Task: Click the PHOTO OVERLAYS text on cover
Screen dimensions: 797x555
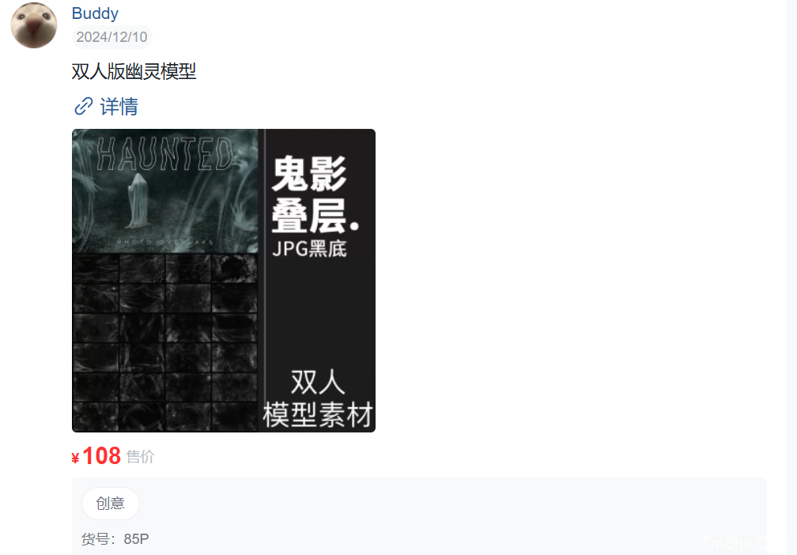Action: pos(164,243)
